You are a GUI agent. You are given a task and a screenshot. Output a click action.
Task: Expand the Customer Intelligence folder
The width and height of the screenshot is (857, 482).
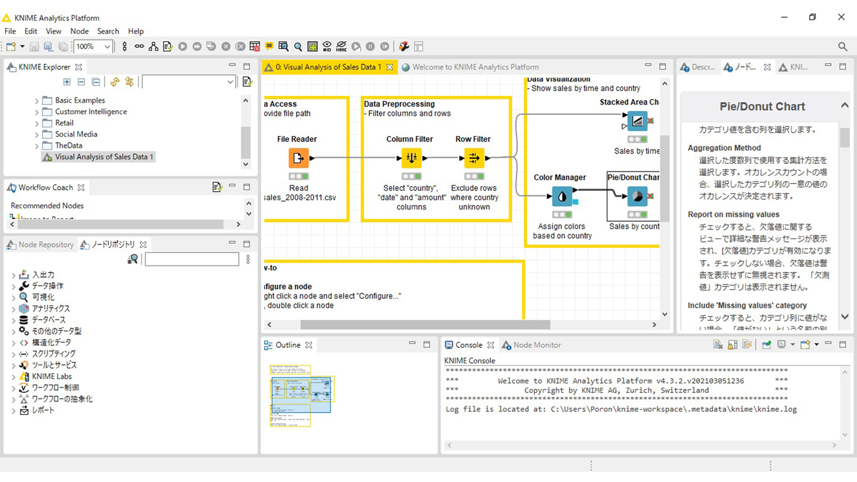[37, 112]
